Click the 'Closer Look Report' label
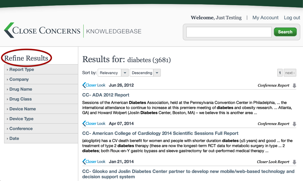This screenshot has height=181, width=303. click(273, 162)
